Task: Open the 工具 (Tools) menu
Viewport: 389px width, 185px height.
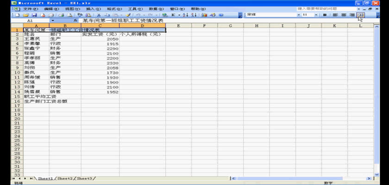Action: tap(135, 9)
